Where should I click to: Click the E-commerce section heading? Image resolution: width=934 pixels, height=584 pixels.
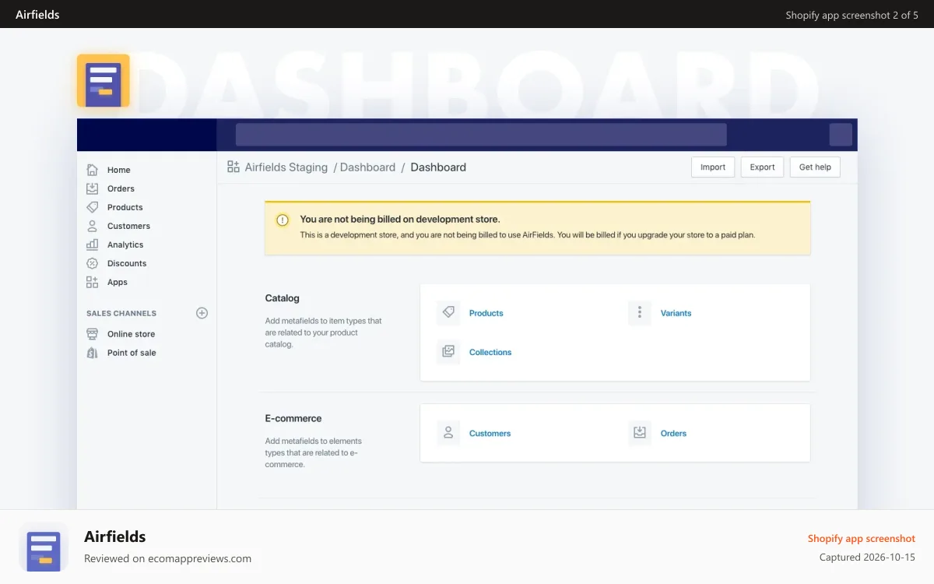(293, 418)
